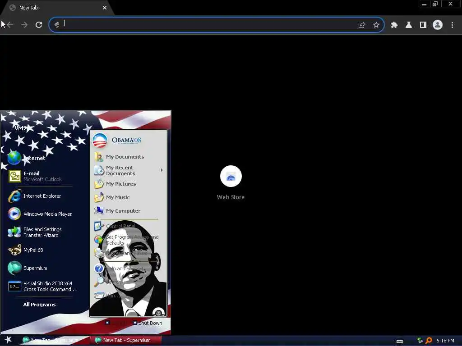Click the green network tray icon
The image size is (462, 346).
[420, 341]
